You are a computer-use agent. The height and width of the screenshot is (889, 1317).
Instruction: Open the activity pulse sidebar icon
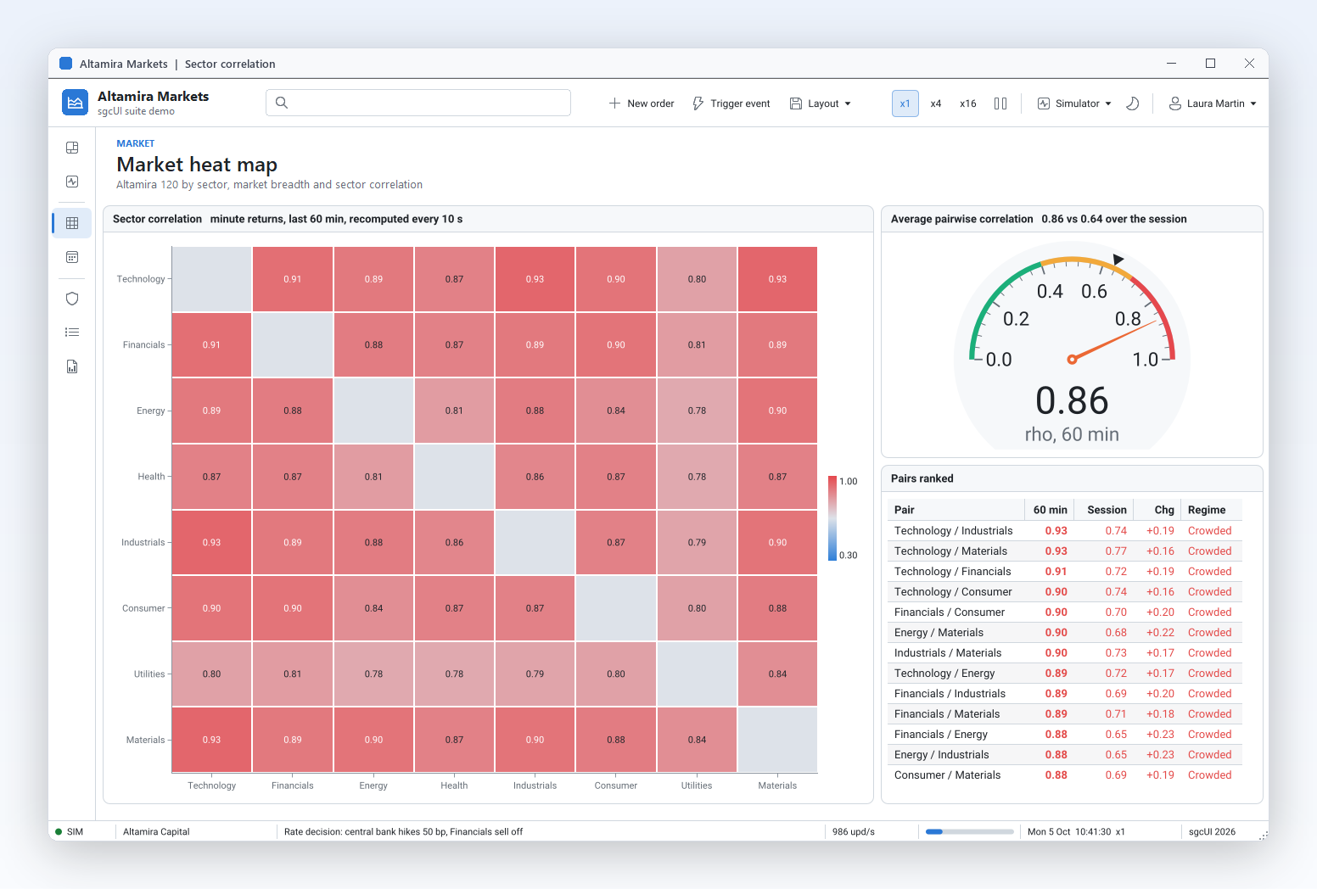pyautogui.click(x=72, y=182)
